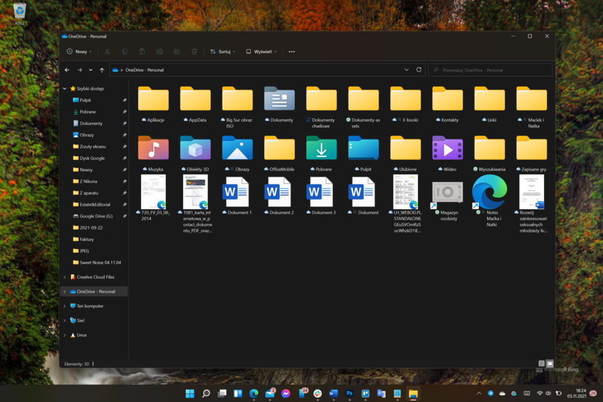The width and height of the screenshot is (603, 402).
Task: Select the Notes Maćka i Natki shortcut
Action: click(489, 192)
